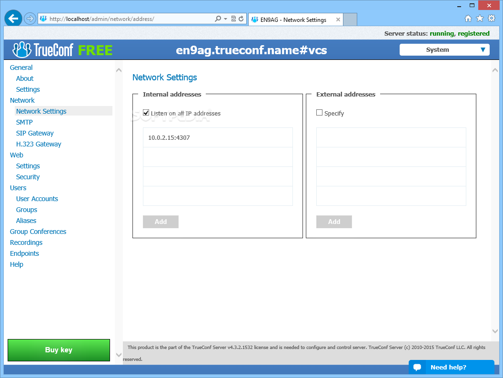
Task: Open General Settings link
Action: click(x=28, y=89)
